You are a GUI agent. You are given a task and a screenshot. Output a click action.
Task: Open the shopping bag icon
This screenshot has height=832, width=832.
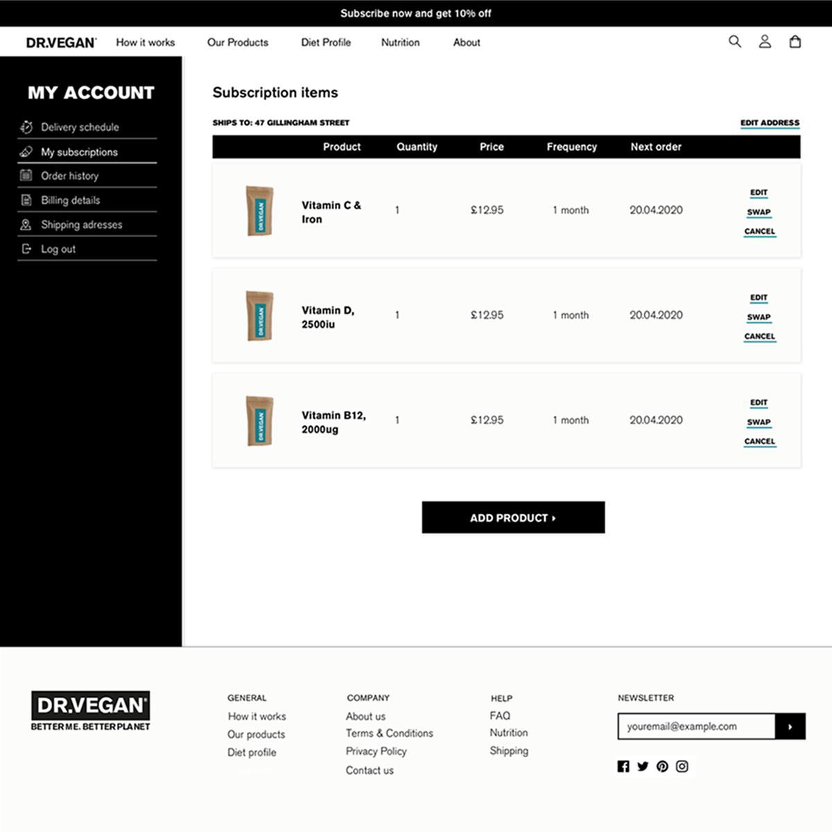click(795, 42)
